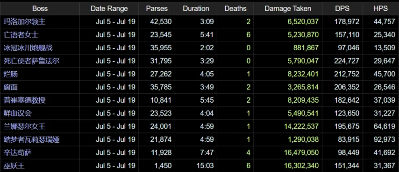Sort by the Deaths column header
This screenshot has height=172, width=399.
[235, 9]
